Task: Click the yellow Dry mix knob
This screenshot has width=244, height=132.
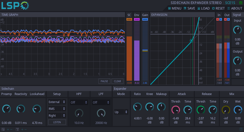Action: pyautogui.click(x=226, y=110)
